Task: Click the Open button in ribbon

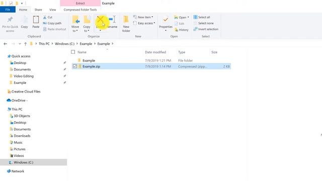Action: click(x=180, y=18)
